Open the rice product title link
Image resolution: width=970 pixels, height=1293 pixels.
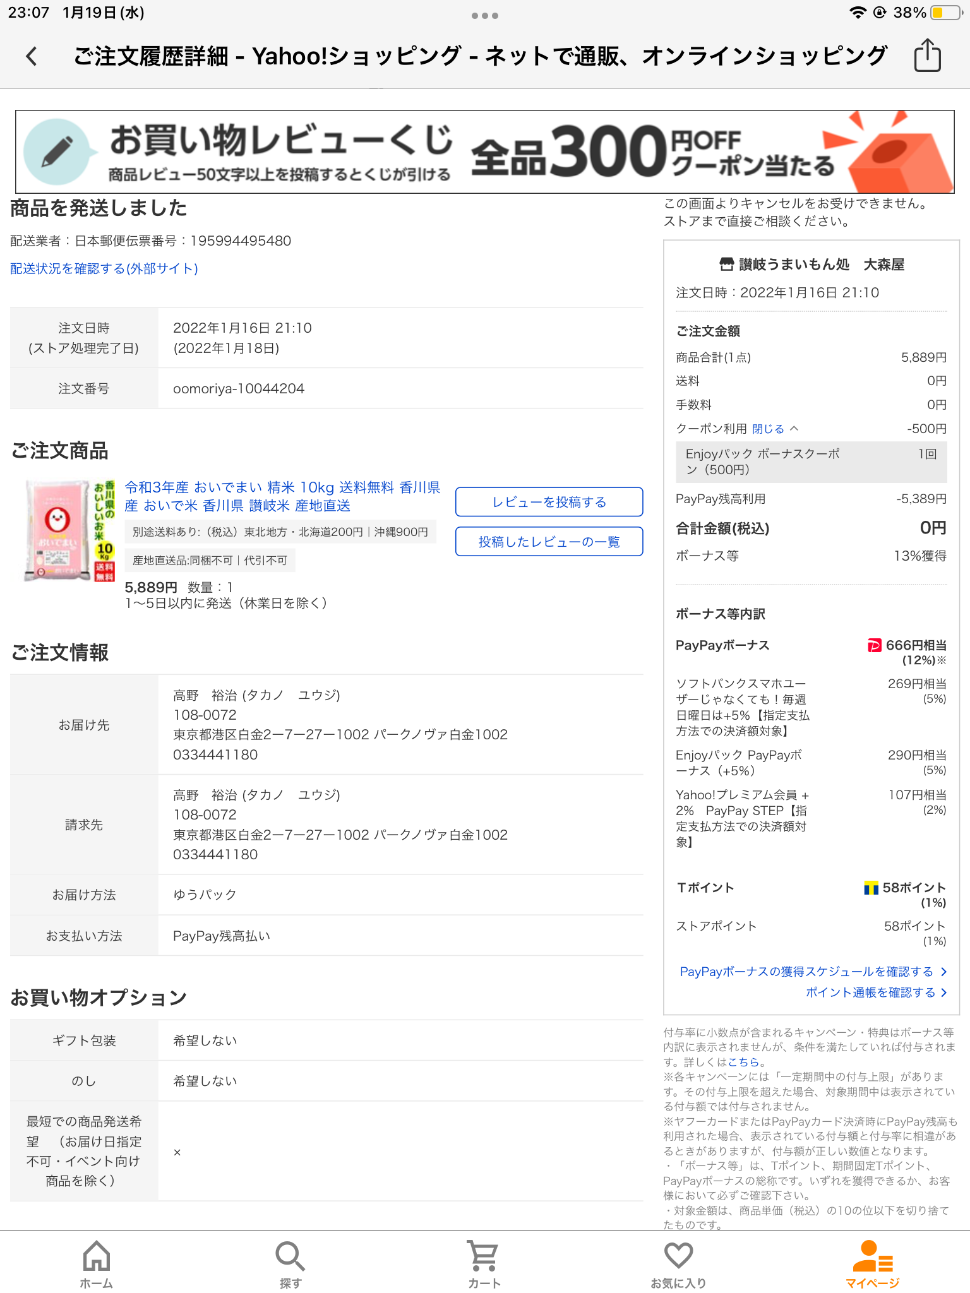click(282, 496)
